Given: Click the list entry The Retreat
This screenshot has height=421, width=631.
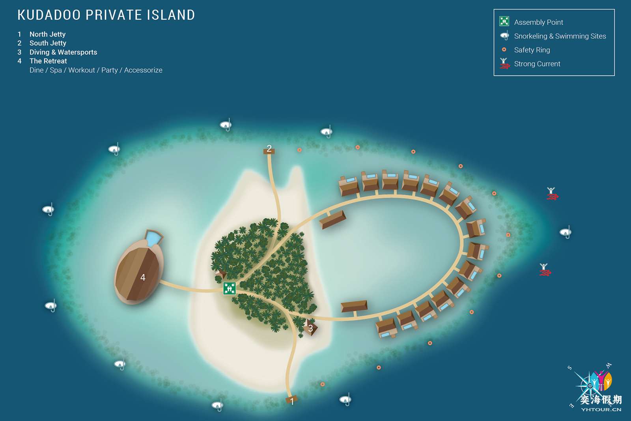Looking at the screenshot, I should point(48,61).
